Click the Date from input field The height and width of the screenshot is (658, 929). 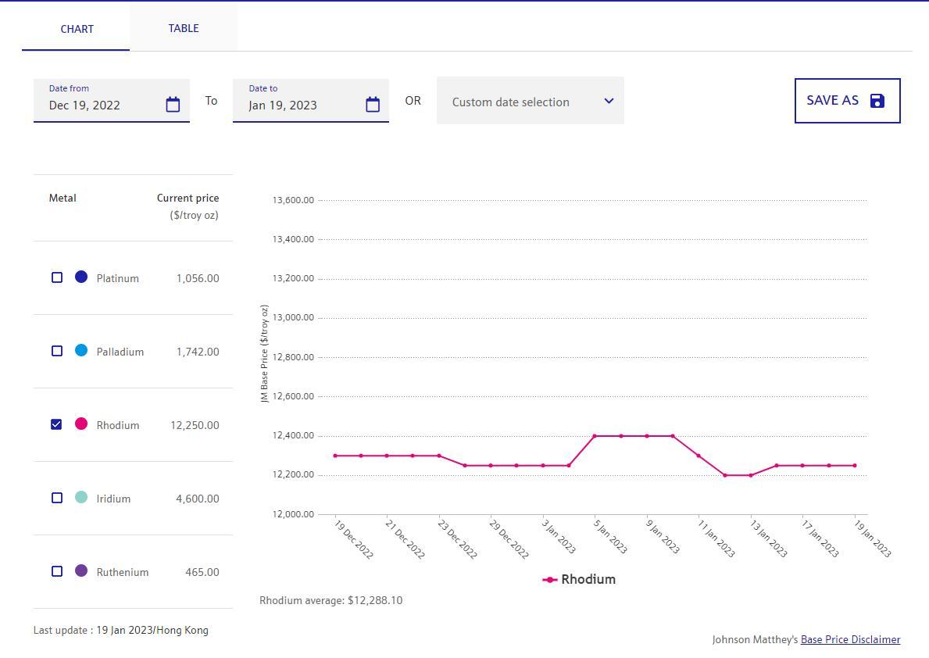tap(102, 105)
